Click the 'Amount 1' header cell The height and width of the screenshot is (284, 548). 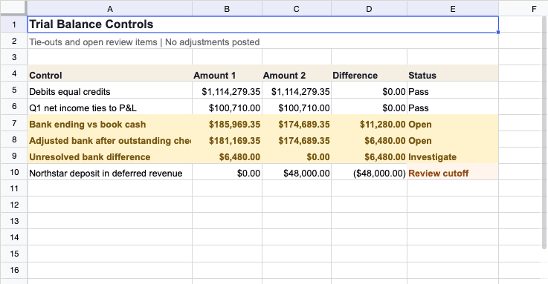(x=227, y=73)
